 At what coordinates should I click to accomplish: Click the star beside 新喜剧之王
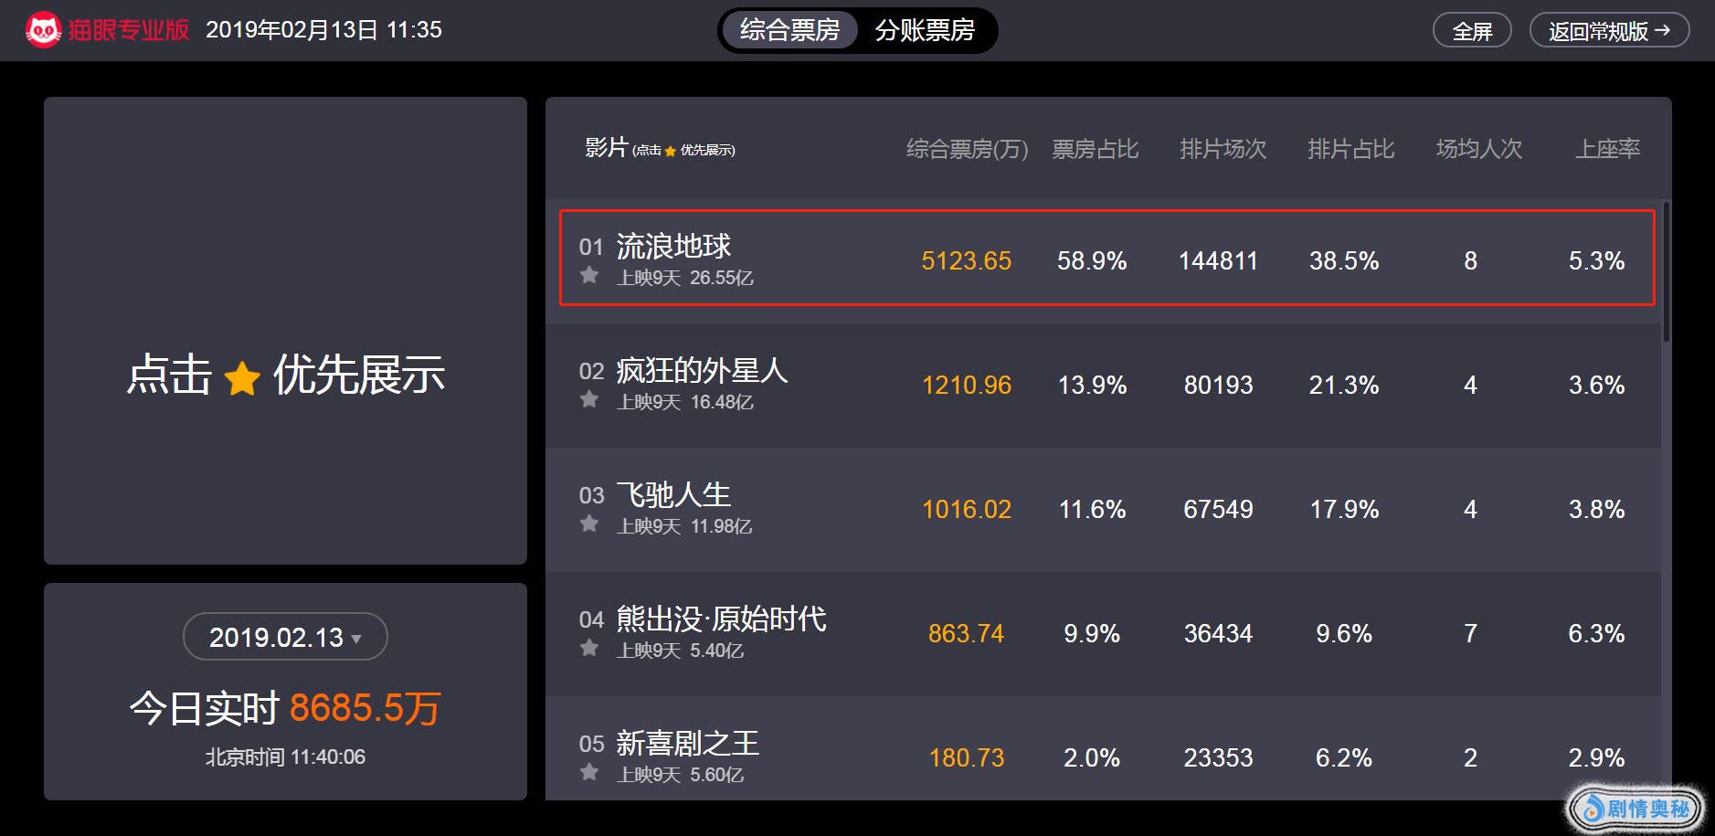[589, 772]
